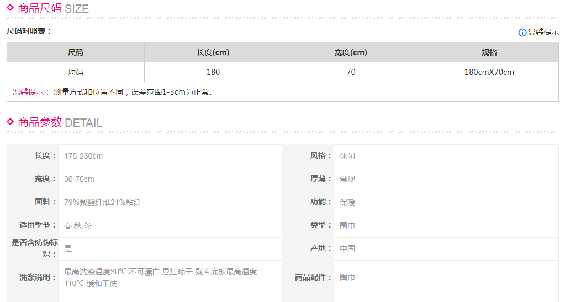Click the pink diamond next to 商品参数 DETAIL
The image size is (565, 302).
click(x=10, y=122)
